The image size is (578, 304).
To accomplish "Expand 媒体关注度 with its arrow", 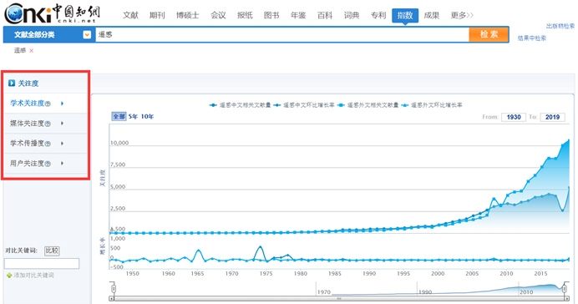I will point(62,124).
